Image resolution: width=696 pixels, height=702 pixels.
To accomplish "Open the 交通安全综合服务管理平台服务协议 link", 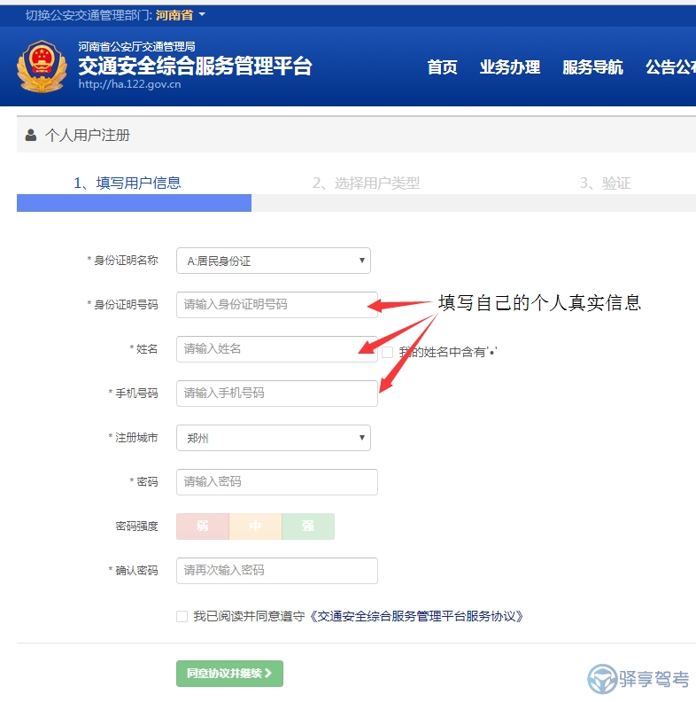I will 416,617.
